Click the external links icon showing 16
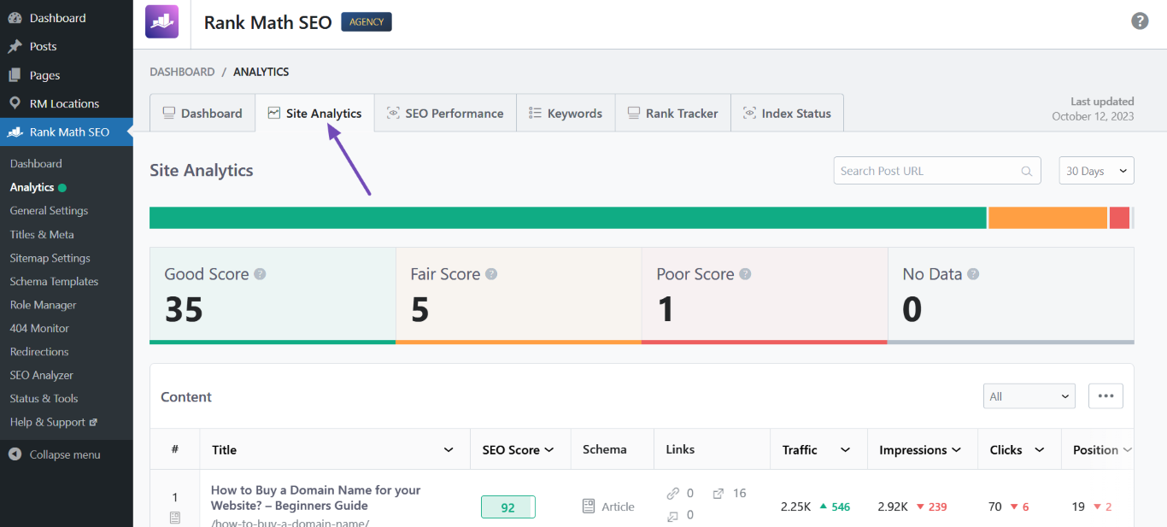Viewport: 1167px width, 527px height. pyautogui.click(x=718, y=494)
